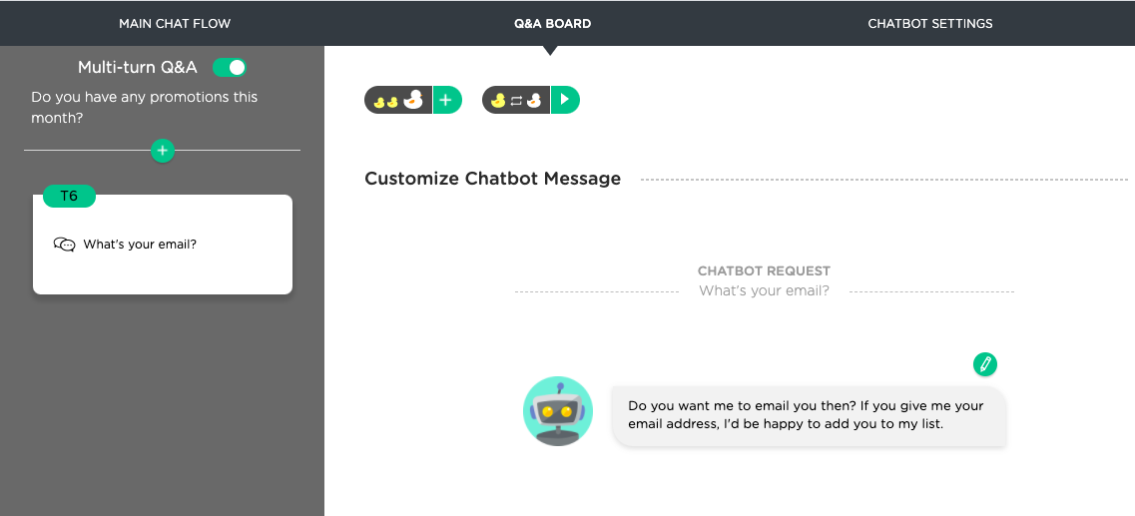Viewport: 1135px width, 516px height.
Task: Click the green plus beside three ducks
Action: (x=446, y=100)
